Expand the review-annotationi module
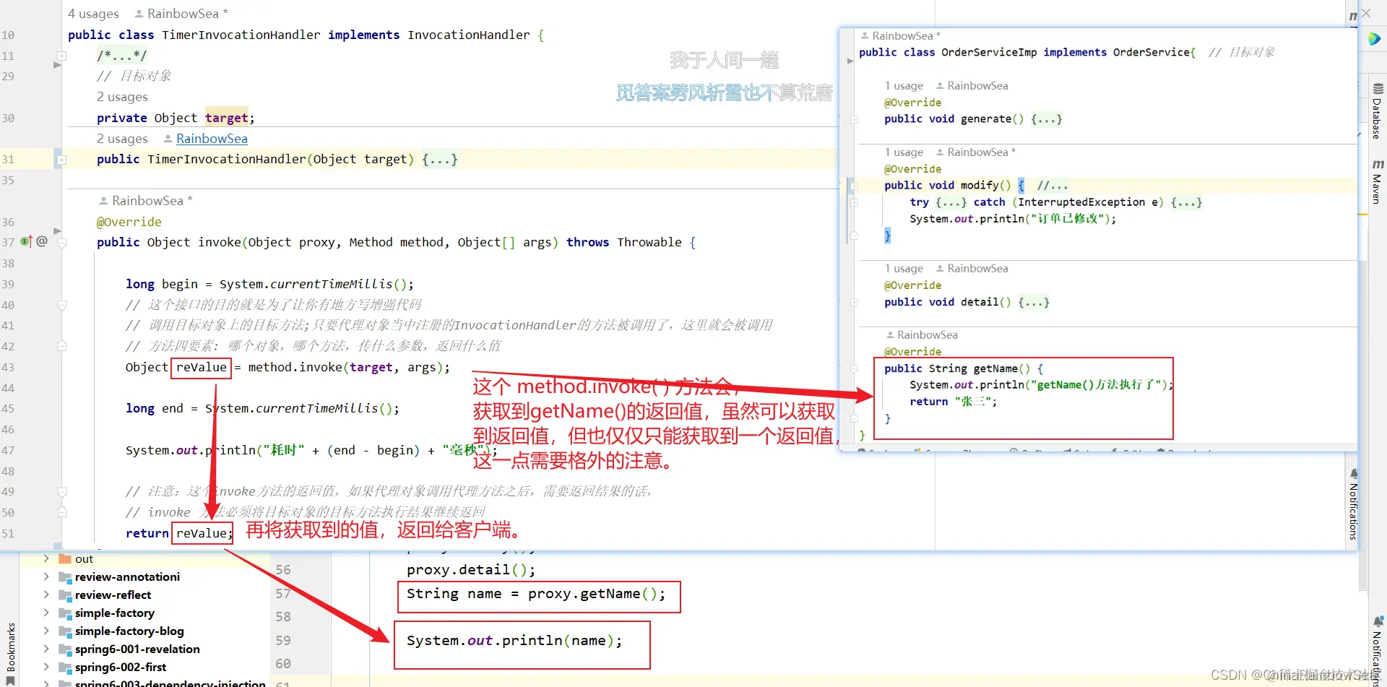 click(46, 576)
